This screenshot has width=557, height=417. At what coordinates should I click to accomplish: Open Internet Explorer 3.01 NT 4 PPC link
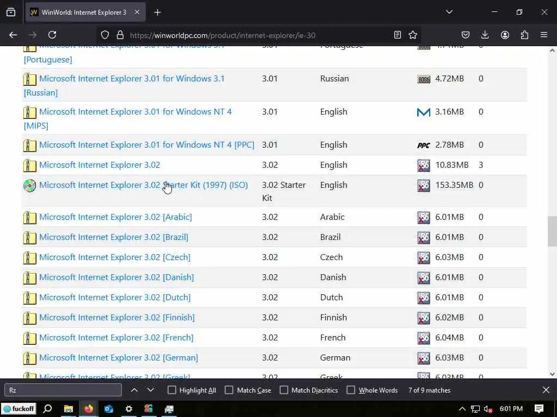point(147,144)
